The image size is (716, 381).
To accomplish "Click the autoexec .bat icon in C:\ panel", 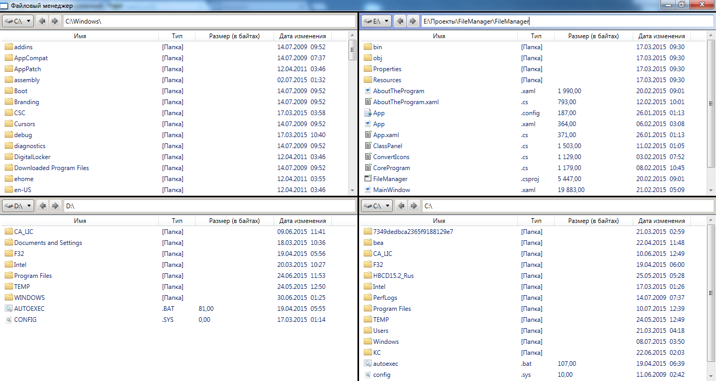I will click(x=367, y=364).
